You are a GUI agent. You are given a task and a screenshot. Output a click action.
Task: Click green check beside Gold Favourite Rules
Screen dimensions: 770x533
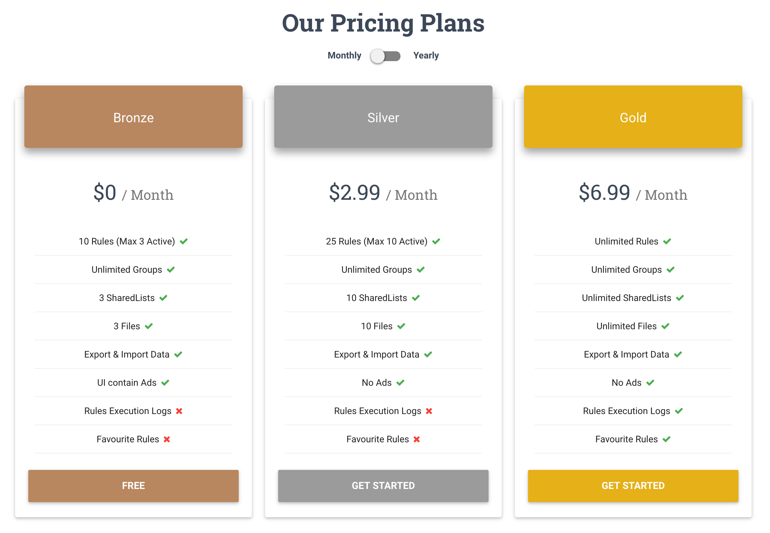coord(666,439)
